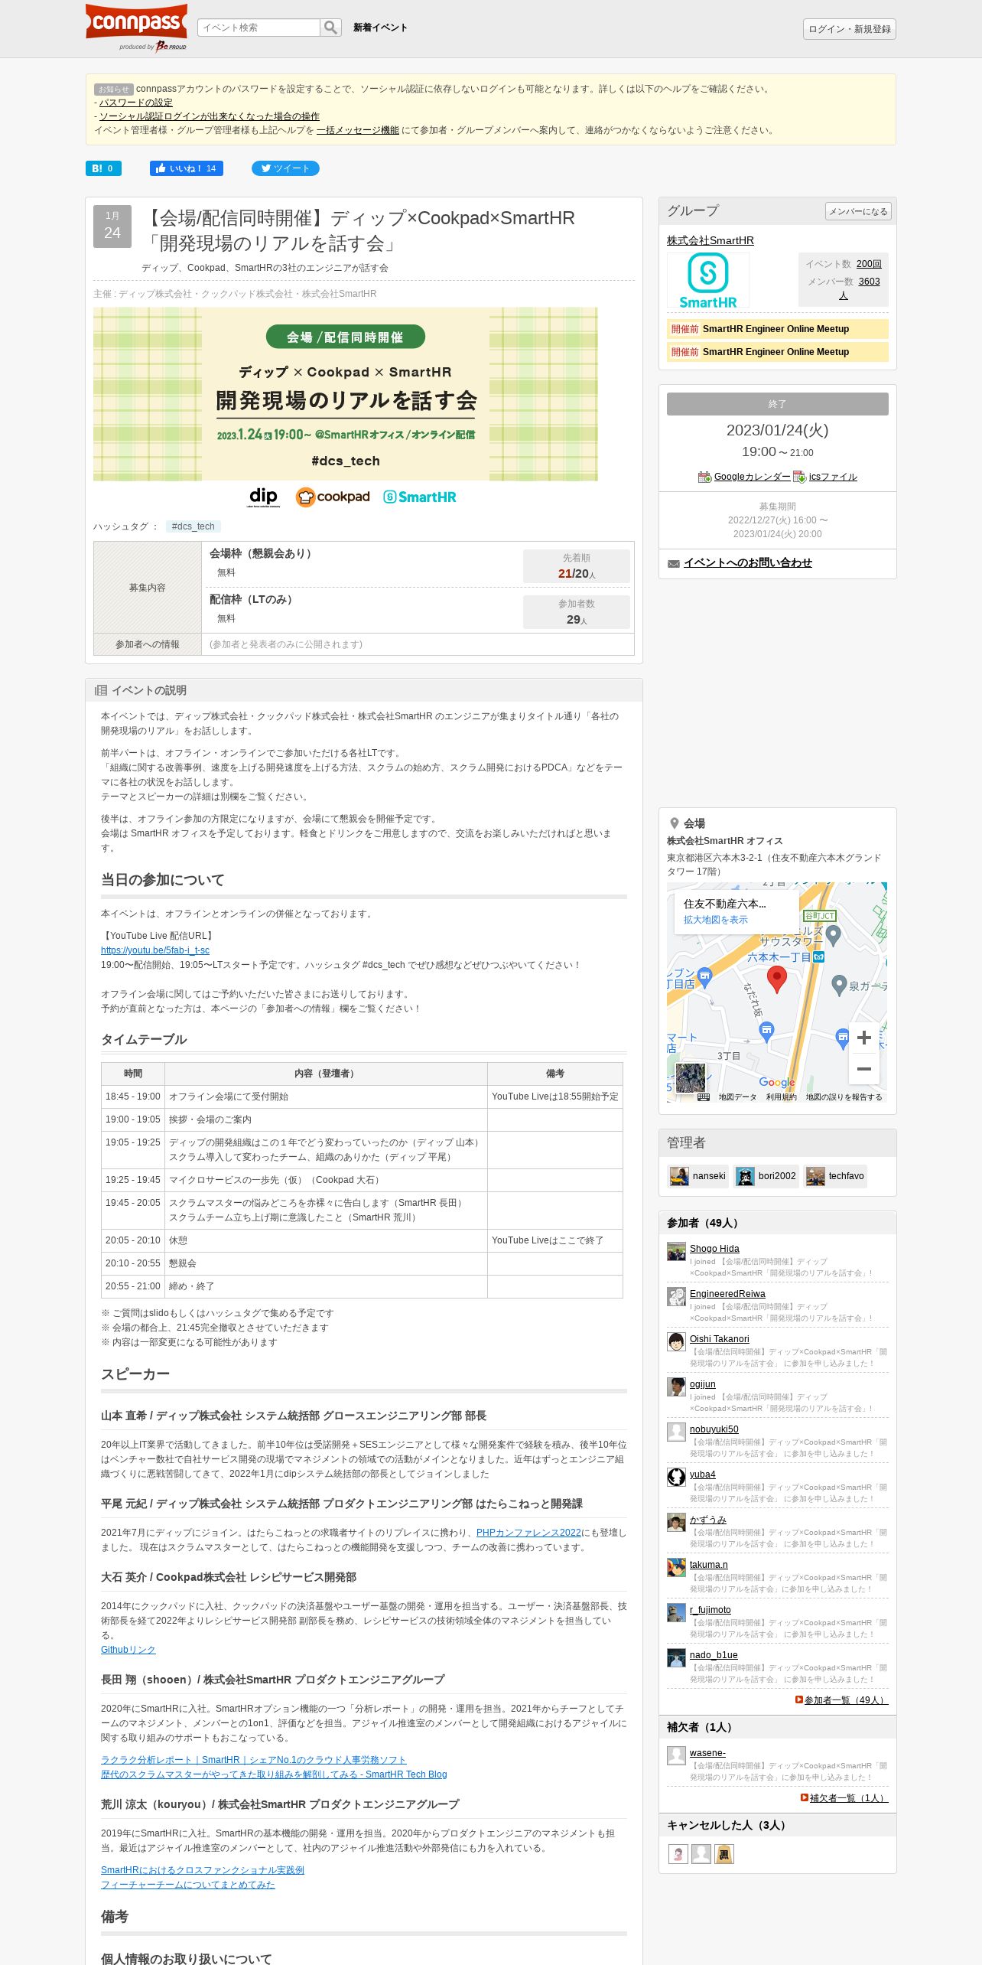
Task: Open the Githubリンク link
Action: tap(128, 1650)
